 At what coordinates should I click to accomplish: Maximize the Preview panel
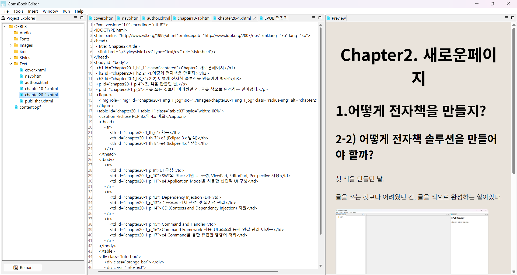click(513, 18)
